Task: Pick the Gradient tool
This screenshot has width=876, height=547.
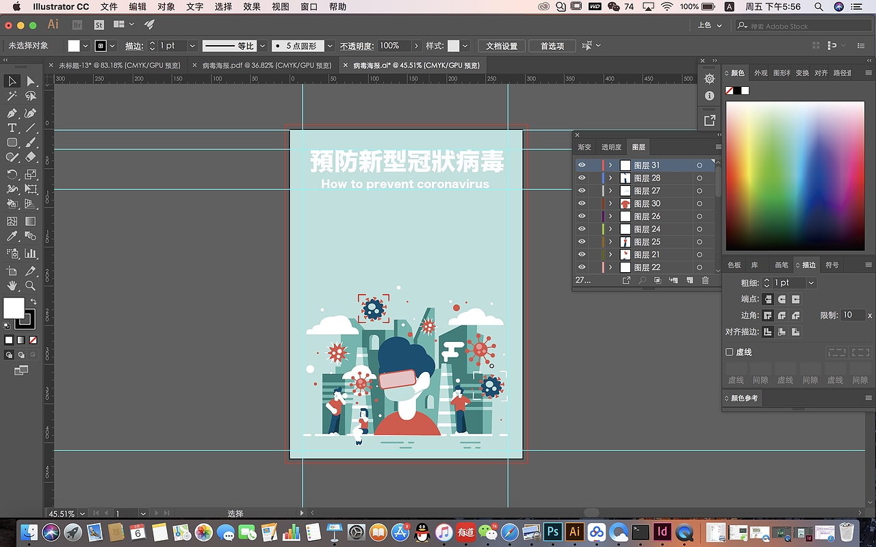Action: [x=31, y=222]
